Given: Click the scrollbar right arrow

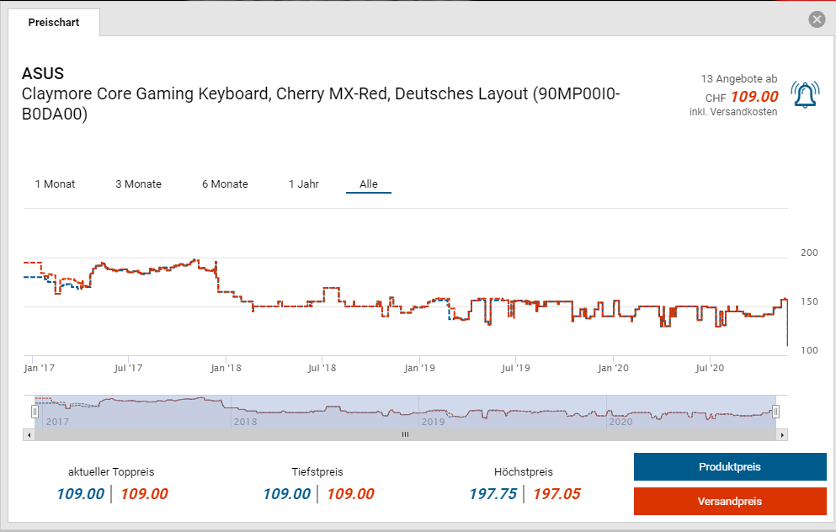Looking at the screenshot, I should (x=782, y=434).
